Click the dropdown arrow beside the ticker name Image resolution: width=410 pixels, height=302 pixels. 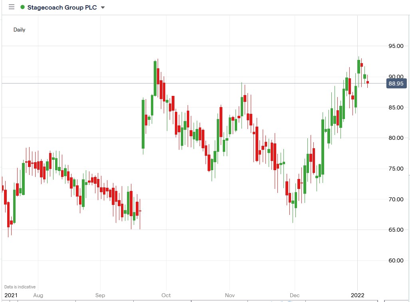pyautogui.click(x=102, y=8)
